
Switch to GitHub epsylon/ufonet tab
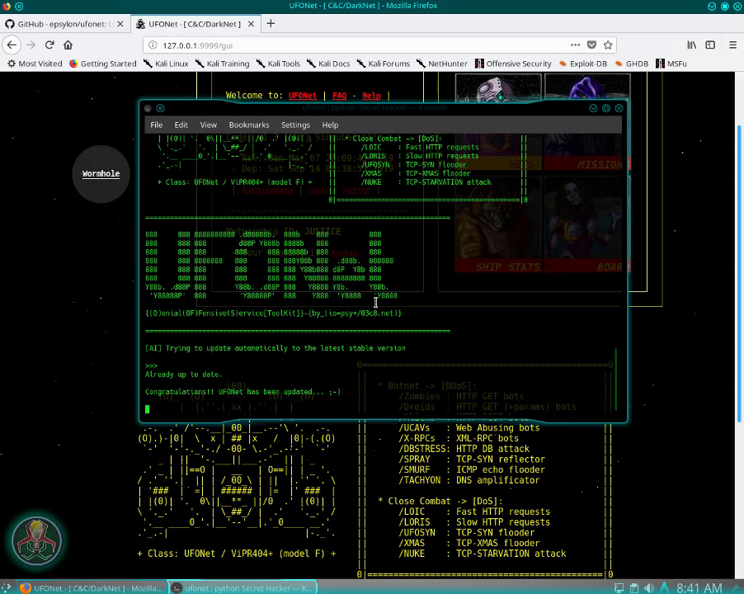click(x=64, y=24)
